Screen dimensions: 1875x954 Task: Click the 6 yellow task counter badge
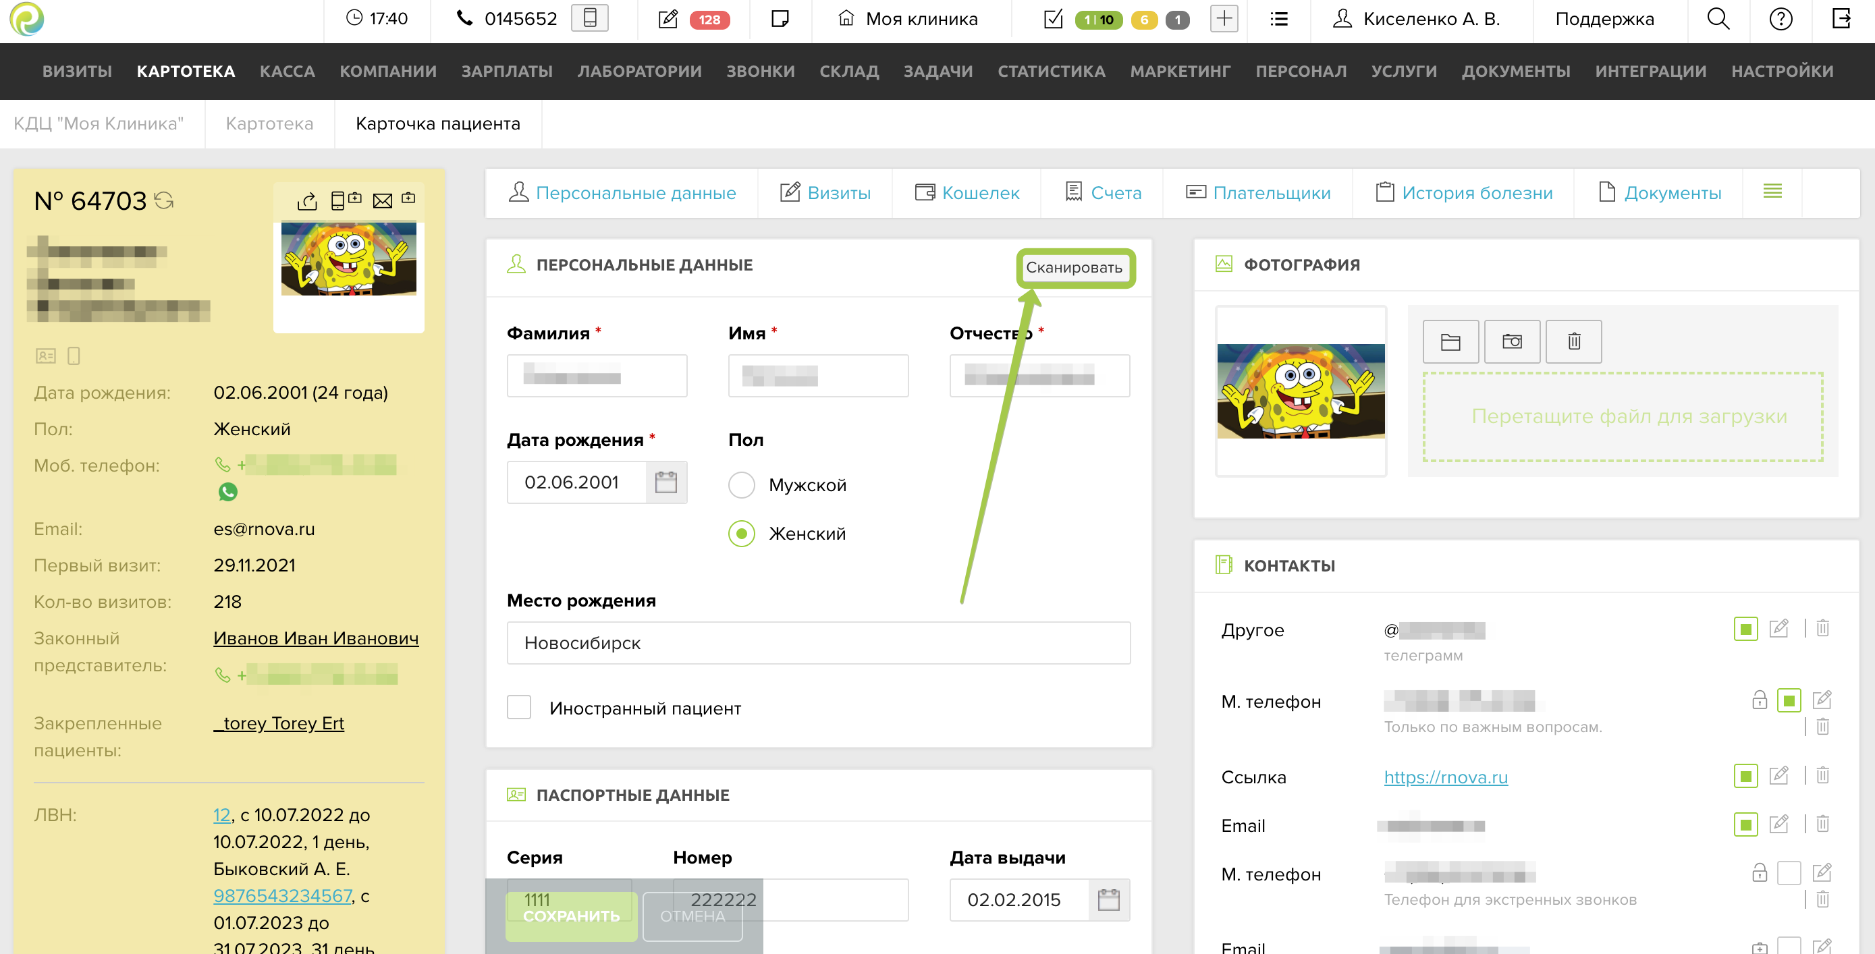coord(1144,20)
